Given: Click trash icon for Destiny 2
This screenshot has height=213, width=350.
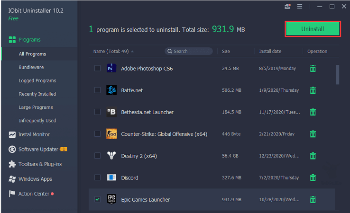Looking at the screenshot, I should [313, 156].
